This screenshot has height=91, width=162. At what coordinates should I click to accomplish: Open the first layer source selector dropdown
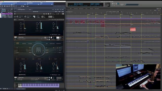click(23, 59)
